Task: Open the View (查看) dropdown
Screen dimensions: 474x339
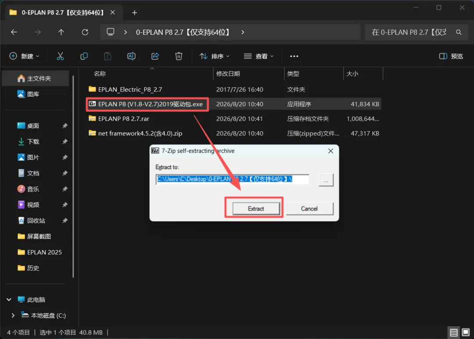Action: (259, 56)
